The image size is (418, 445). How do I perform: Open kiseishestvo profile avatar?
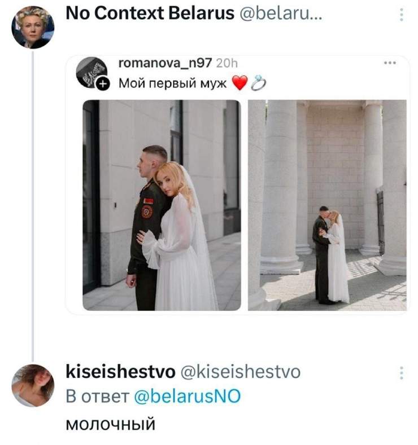coord(33,385)
